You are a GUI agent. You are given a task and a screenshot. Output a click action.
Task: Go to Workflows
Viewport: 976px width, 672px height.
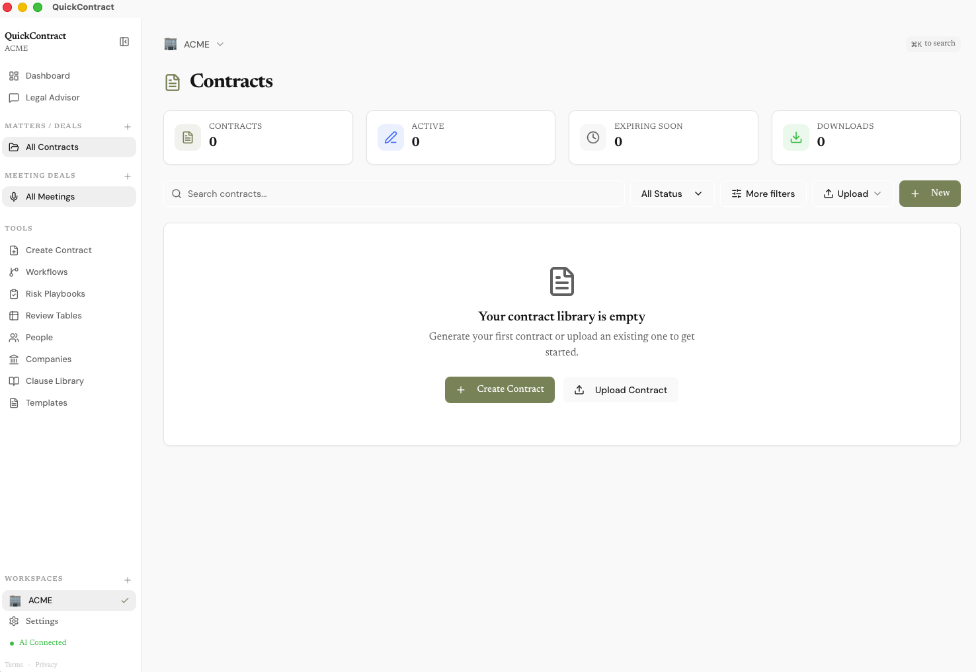(x=69, y=272)
